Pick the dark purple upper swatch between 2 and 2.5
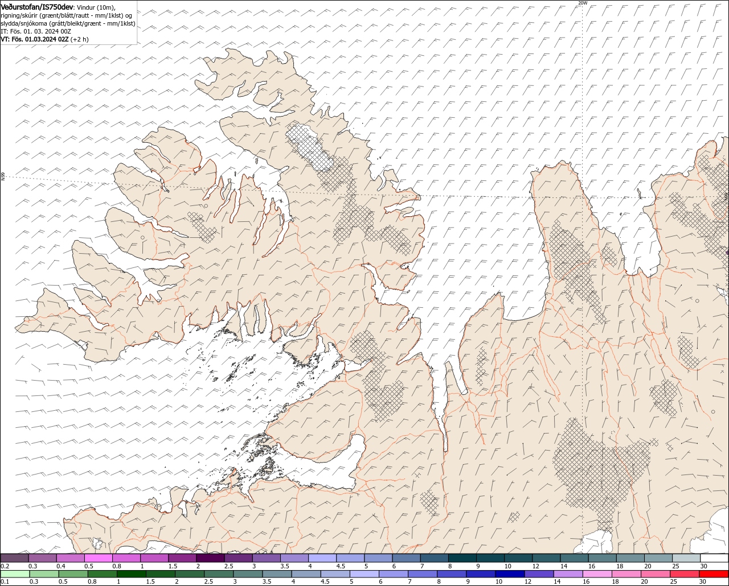The height and width of the screenshot is (586, 729). pyautogui.click(x=210, y=558)
